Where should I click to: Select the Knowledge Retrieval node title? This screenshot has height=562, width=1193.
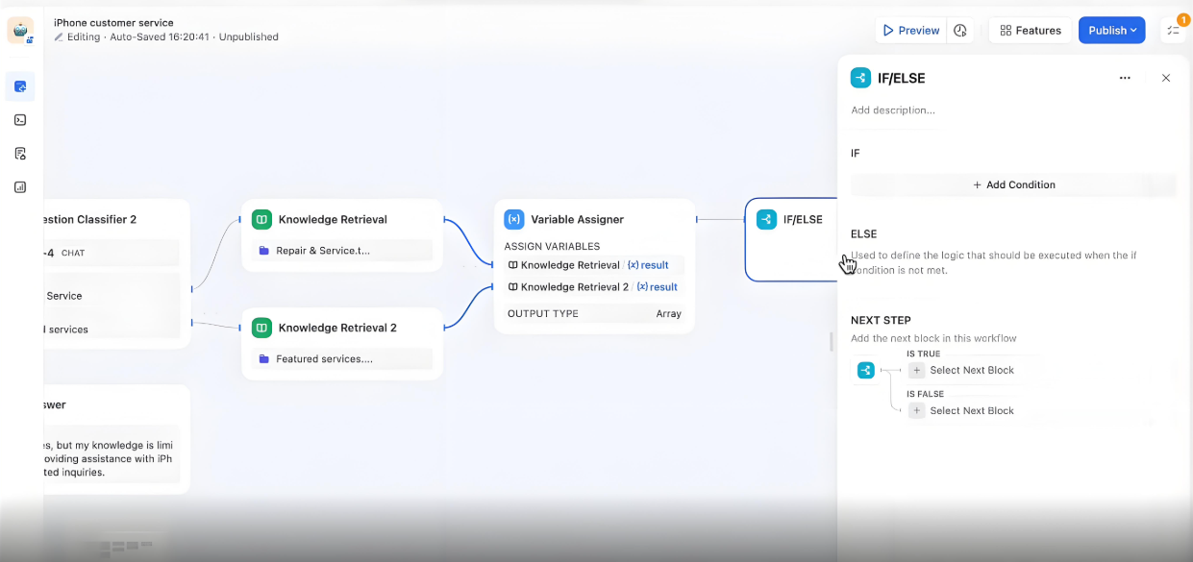(x=333, y=219)
